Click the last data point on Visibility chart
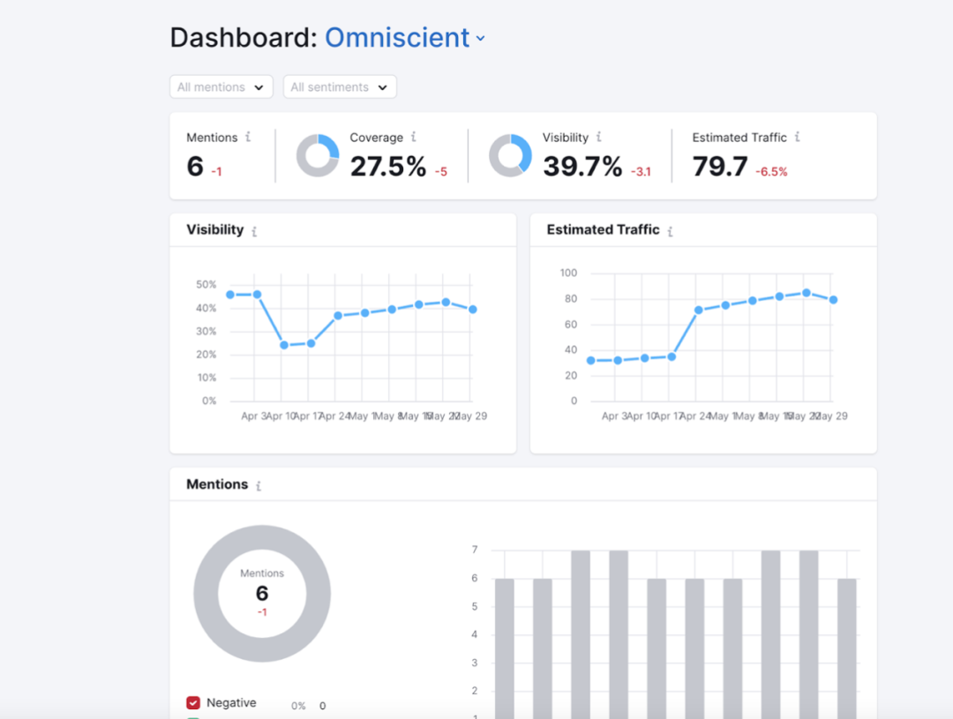This screenshot has width=953, height=719. click(x=473, y=310)
